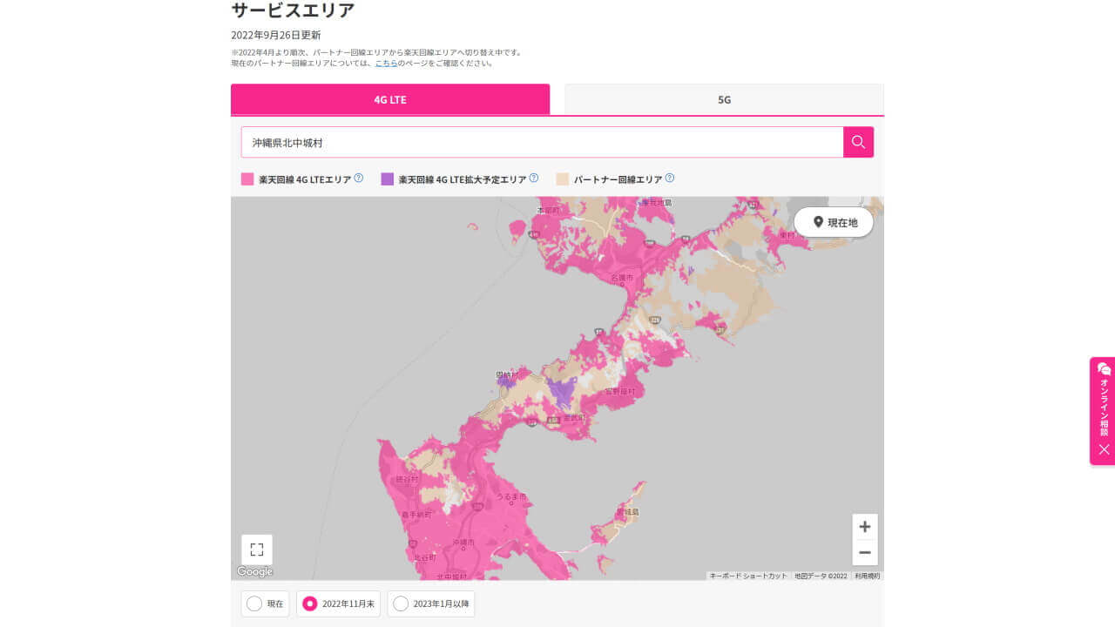Screen dimensions: 1115x627
Task: Click the search magnifier icon
Action: pyautogui.click(x=858, y=142)
